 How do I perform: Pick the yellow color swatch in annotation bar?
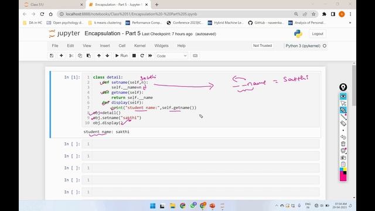[345, 169]
